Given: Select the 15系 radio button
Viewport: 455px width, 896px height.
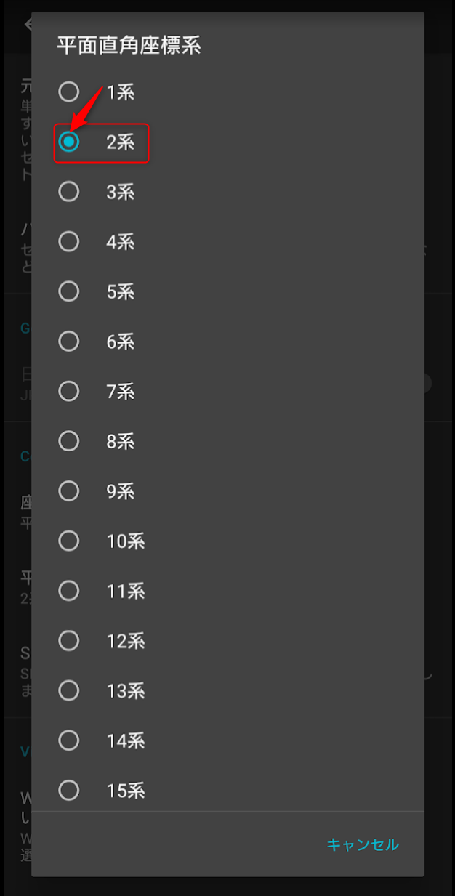Looking at the screenshot, I should [69, 790].
